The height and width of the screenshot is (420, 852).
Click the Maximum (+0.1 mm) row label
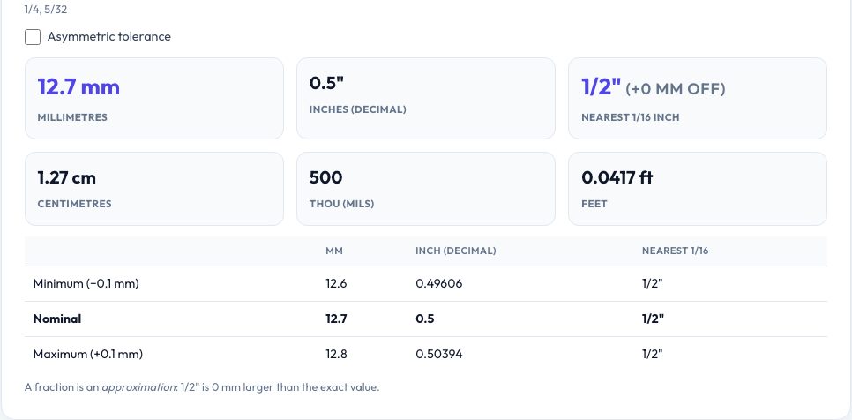click(x=88, y=354)
